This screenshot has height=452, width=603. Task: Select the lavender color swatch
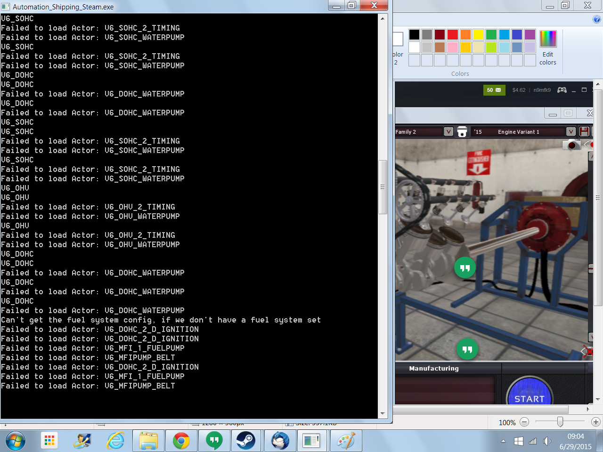pos(530,47)
